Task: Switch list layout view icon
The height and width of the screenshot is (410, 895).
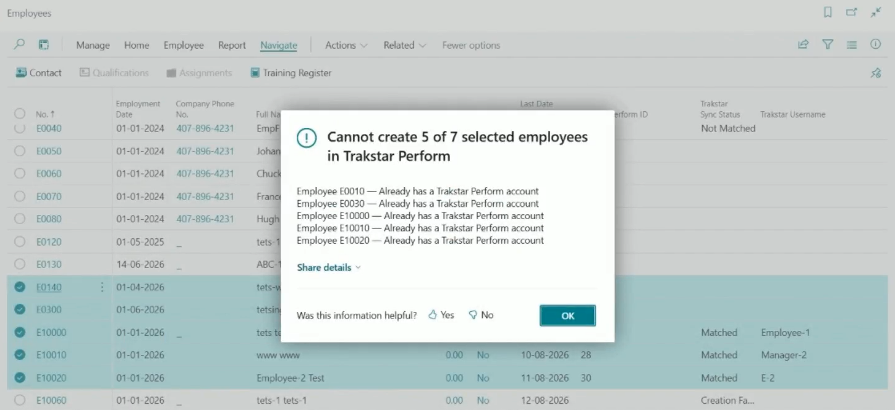Action: [x=852, y=44]
